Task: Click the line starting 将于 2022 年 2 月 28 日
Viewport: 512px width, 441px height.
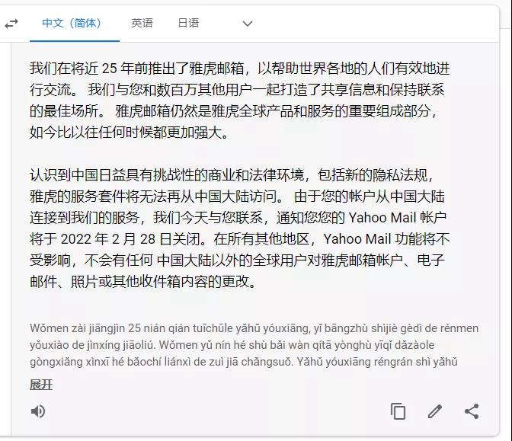Action: [x=240, y=239]
